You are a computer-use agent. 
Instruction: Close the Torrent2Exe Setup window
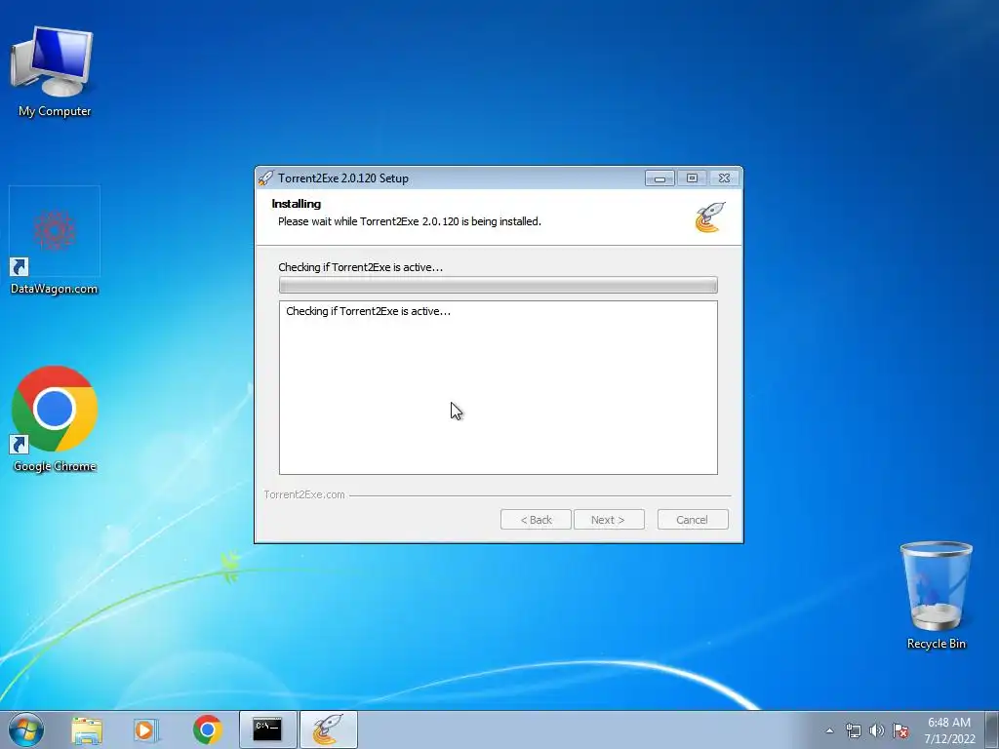coord(725,178)
